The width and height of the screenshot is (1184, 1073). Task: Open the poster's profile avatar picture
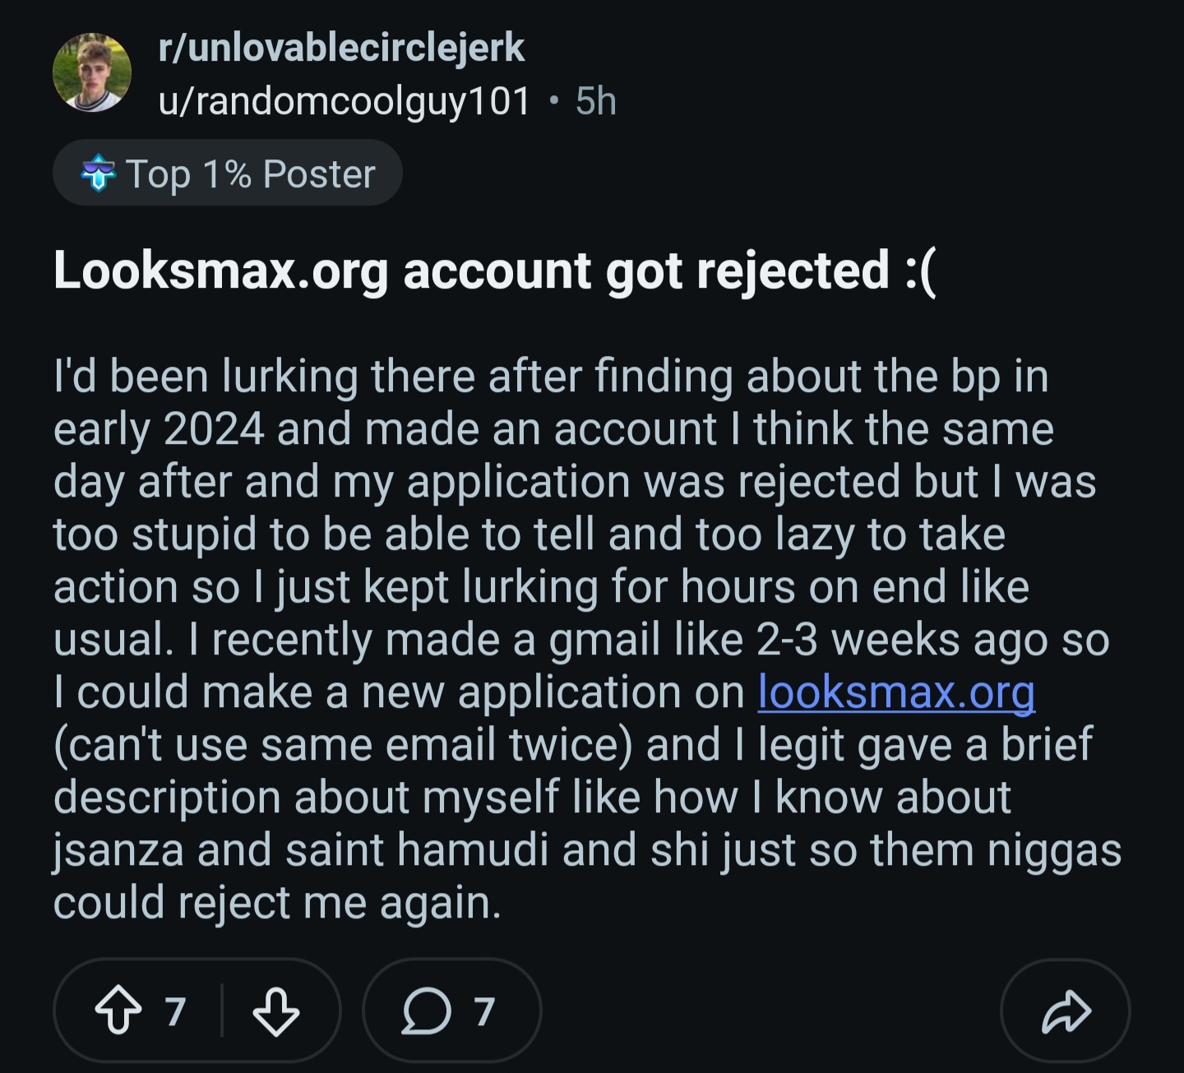[92, 72]
